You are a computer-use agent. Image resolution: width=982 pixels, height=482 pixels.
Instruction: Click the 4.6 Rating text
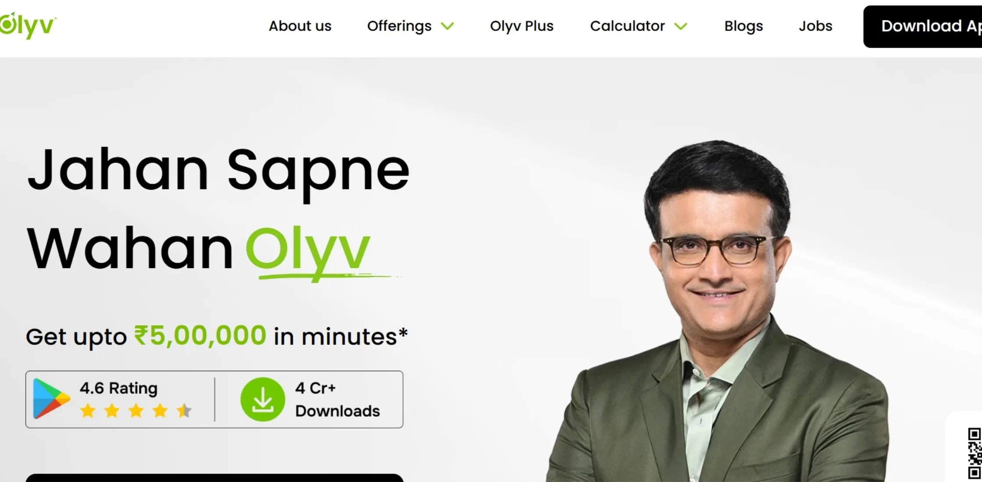118,388
